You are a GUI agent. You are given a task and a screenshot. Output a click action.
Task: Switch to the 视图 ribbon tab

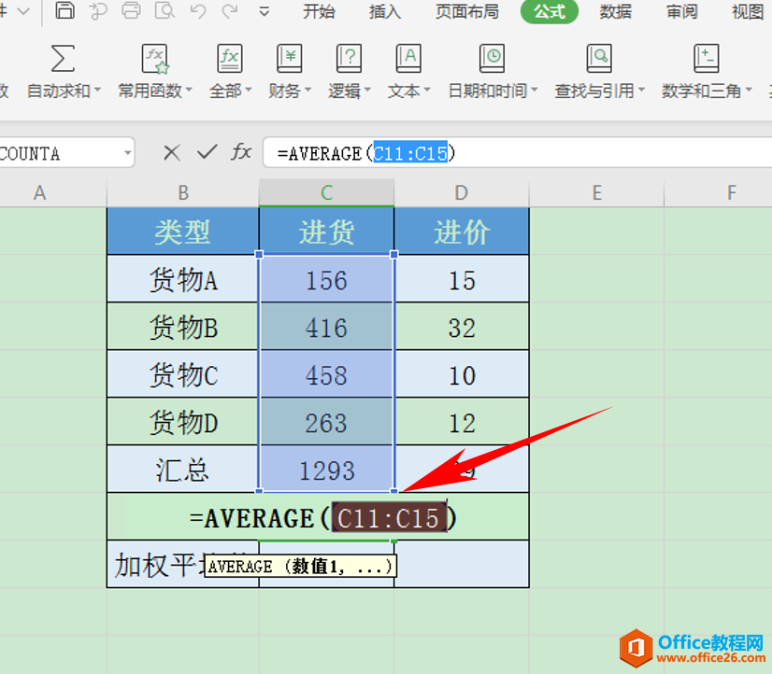748,11
